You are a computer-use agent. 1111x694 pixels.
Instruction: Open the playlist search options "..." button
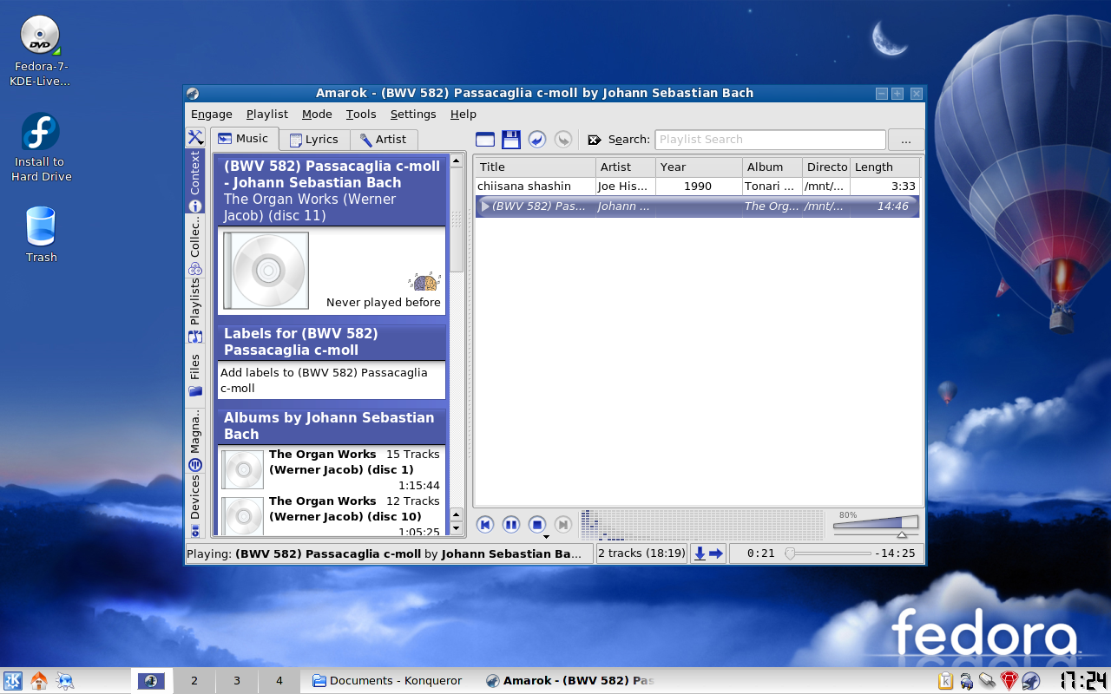(x=906, y=140)
